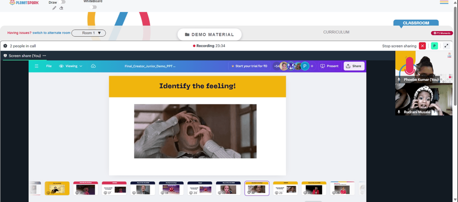Open call settings gear icon
Screen dimensions: 458x202
pyautogui.click(x=5, y=46)
